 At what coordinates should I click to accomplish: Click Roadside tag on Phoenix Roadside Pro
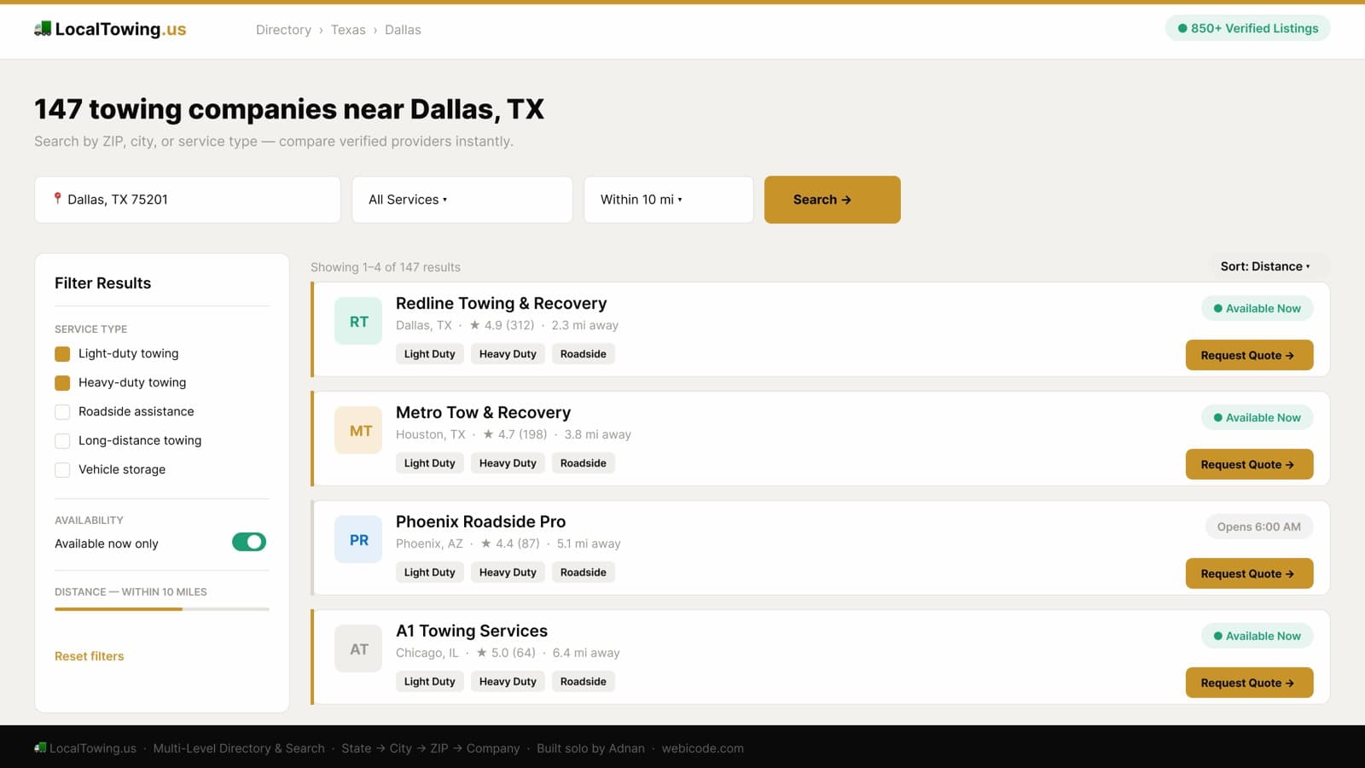click(584, 573)
